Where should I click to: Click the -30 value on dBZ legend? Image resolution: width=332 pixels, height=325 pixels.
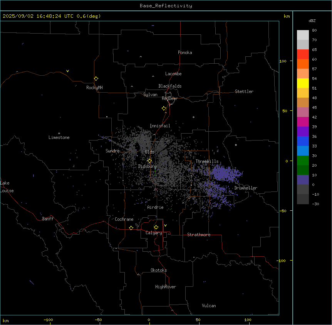click(315, 204)
